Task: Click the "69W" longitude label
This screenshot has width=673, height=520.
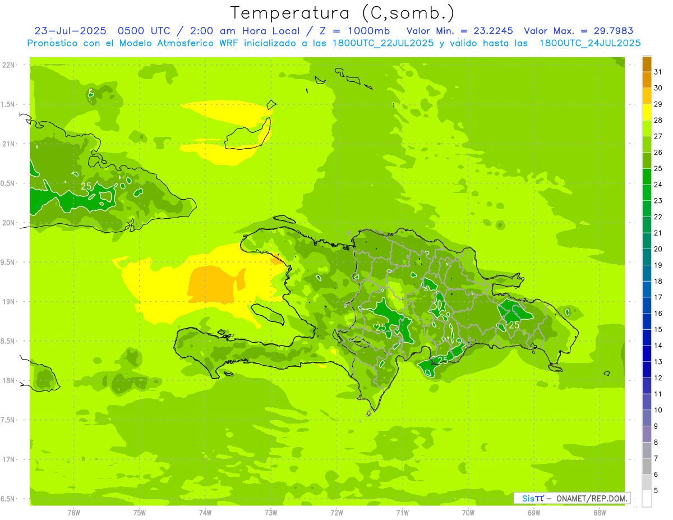Action: 533,512
